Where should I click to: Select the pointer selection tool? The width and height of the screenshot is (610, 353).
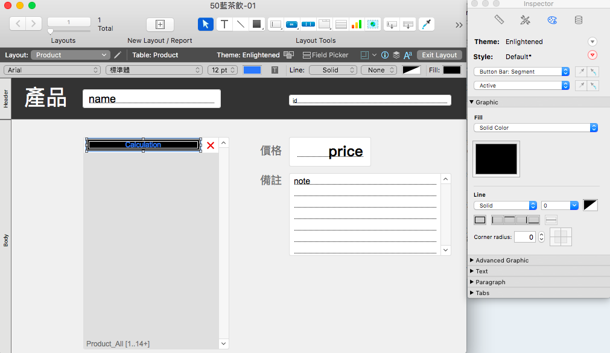click(x=205, y=24)
